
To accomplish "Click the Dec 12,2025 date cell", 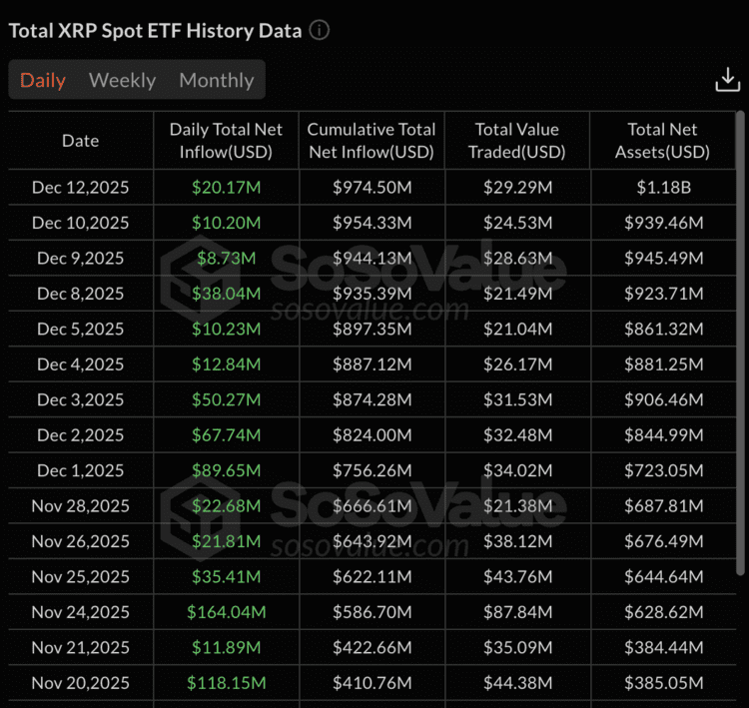I will click(80, 188).
